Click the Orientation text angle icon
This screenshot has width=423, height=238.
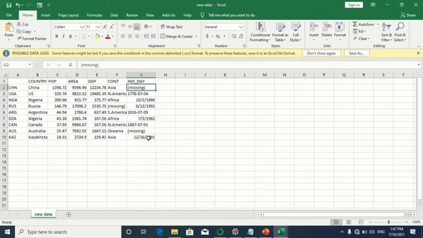147,26
